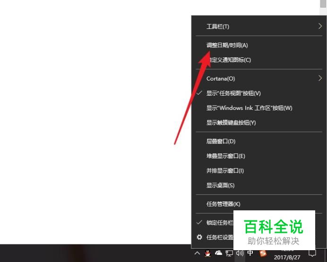Choose 堆叠显示窗口(E)
Screen dimensions: 327x262
tap(259, 156)
